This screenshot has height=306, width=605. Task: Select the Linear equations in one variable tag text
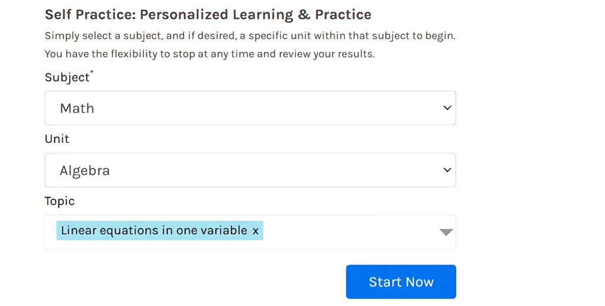pos(154,230)
